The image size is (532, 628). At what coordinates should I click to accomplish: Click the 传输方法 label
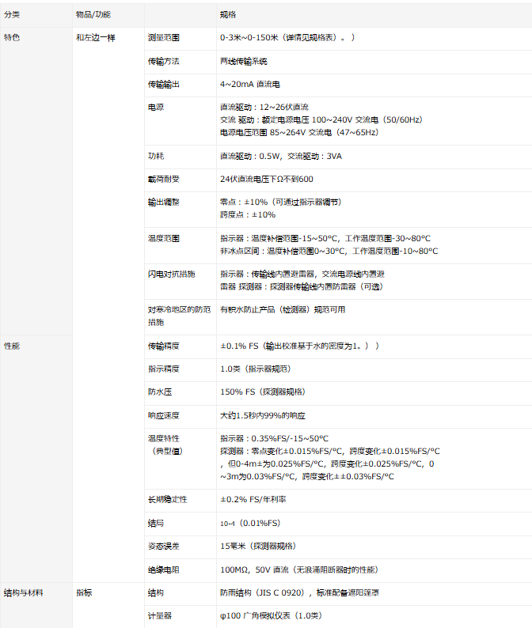pyautogui.click(x=164, y=61)
